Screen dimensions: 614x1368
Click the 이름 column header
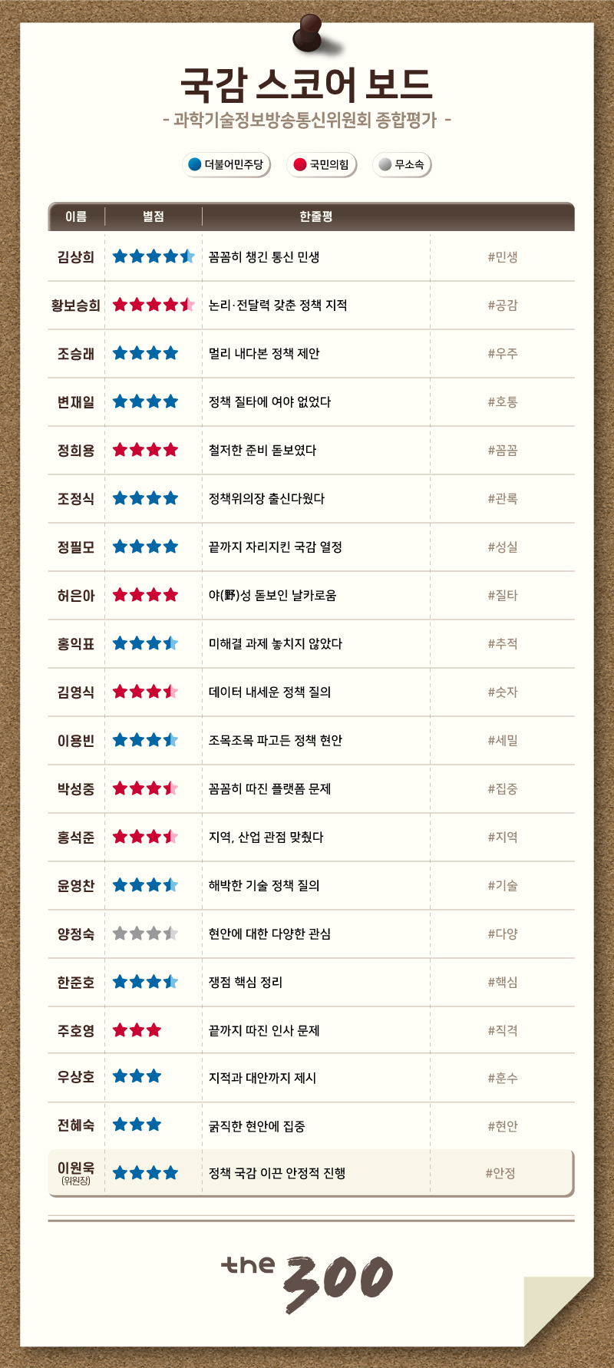[76, 216]
